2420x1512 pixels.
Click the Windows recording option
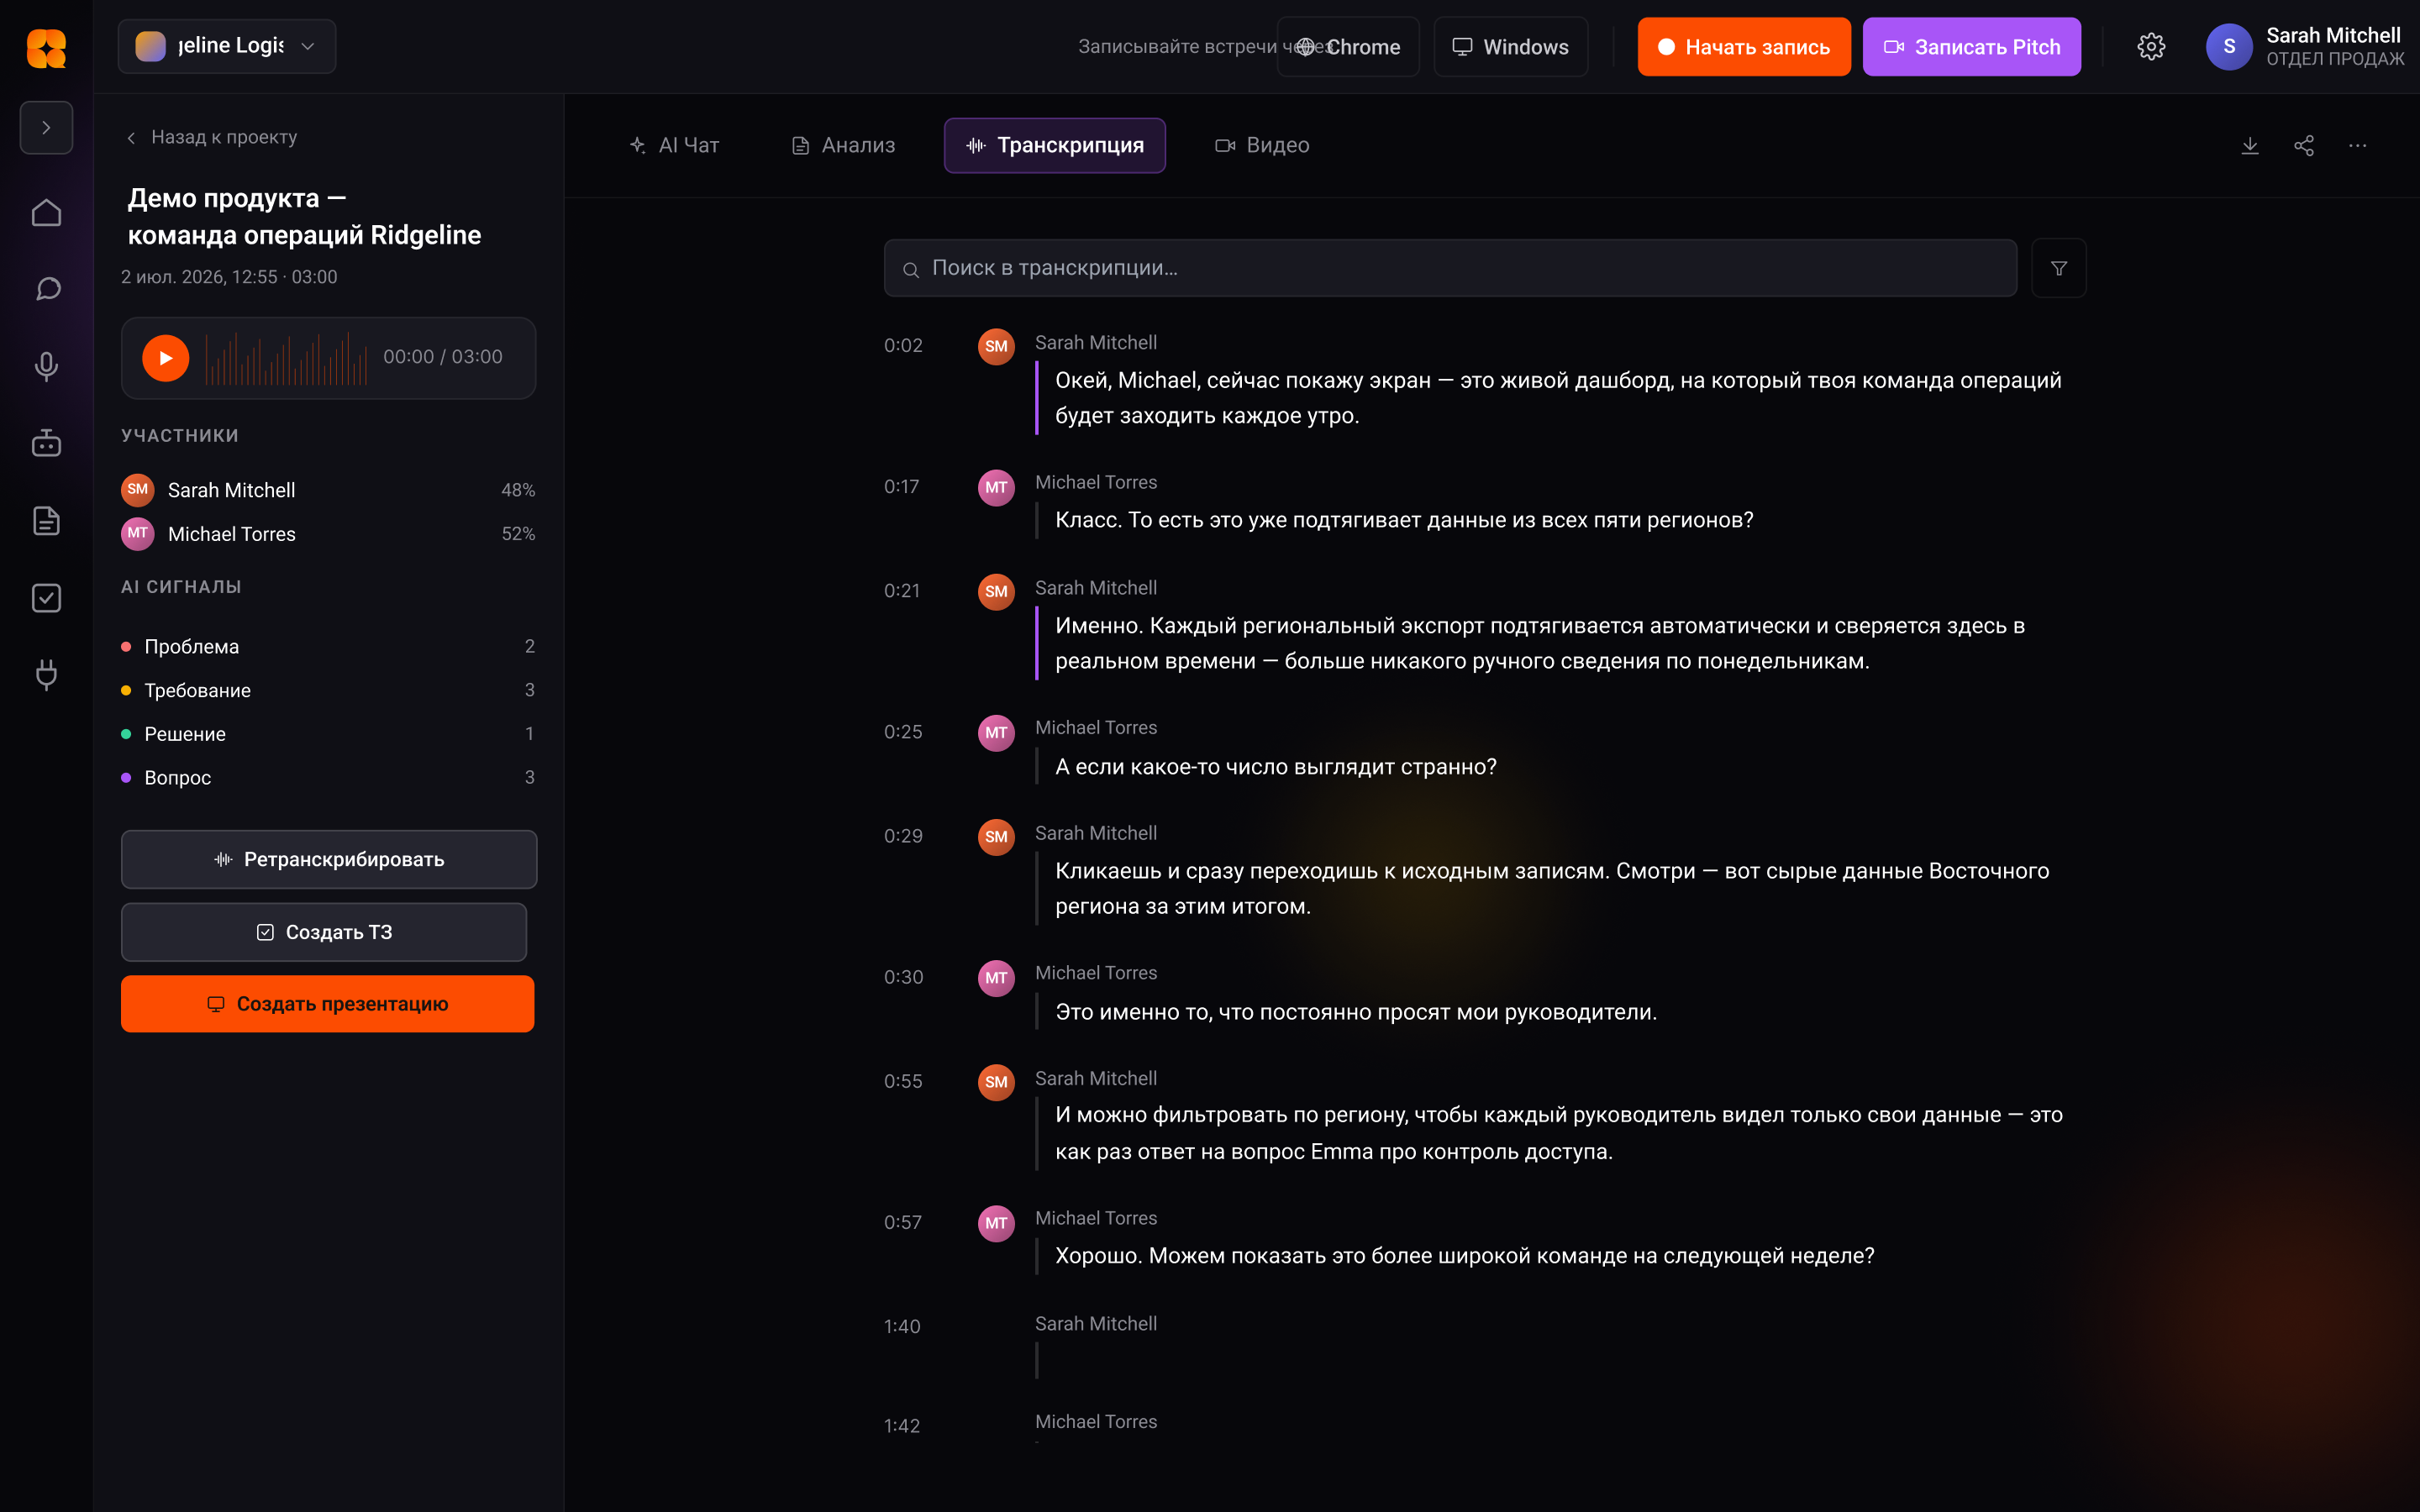point(1511,47)
